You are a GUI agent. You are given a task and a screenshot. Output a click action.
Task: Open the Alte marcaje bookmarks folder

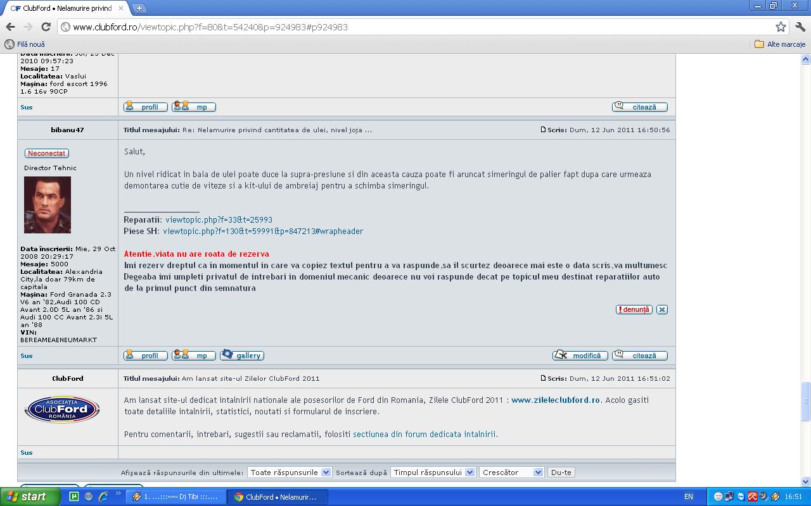779,44
